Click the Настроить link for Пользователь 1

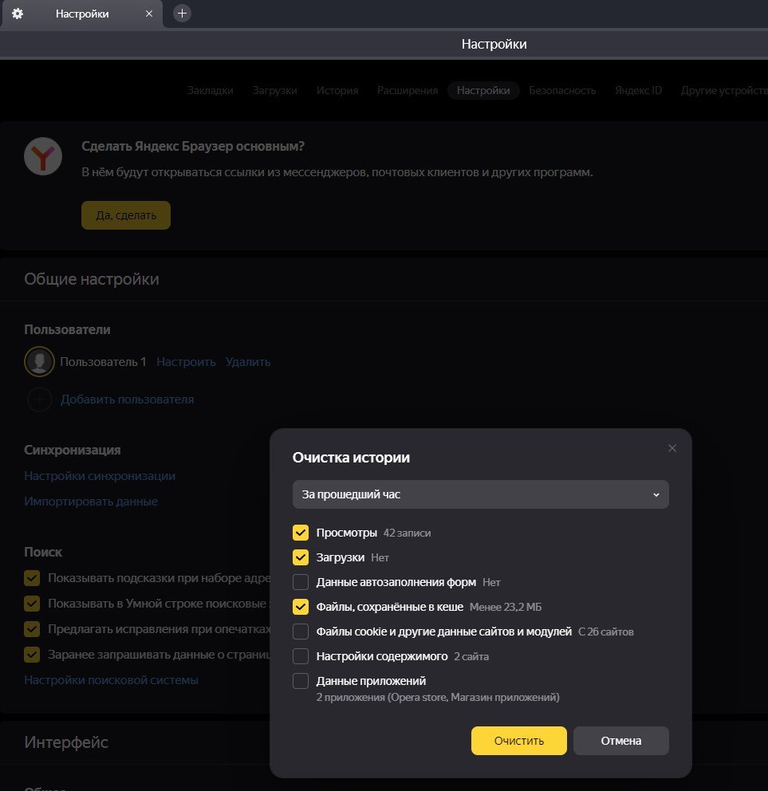tap(186, 362)
